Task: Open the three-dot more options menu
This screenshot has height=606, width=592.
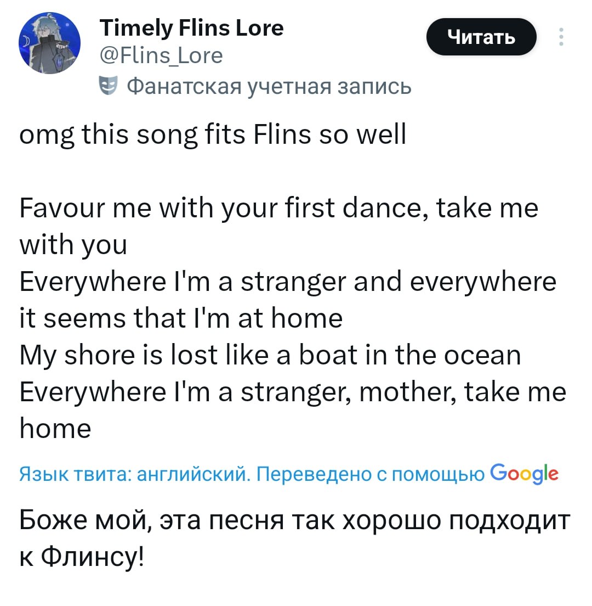Action: tap(560, 37)
